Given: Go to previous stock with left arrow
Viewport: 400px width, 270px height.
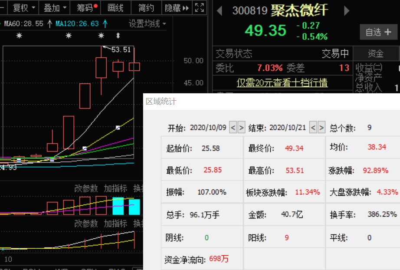Looking at the screenshot, I should (x=219, y=11).
